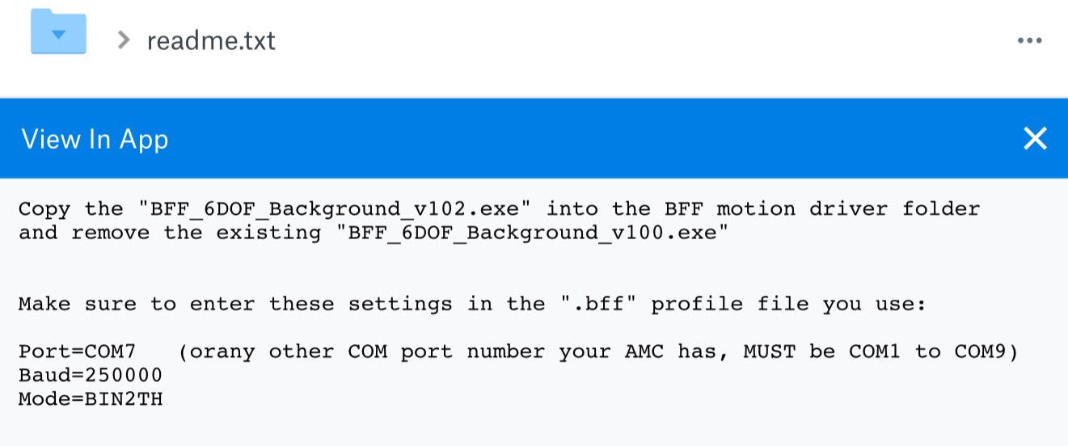
Task: Tap the View In App banner text
Action: pos(95,139)
